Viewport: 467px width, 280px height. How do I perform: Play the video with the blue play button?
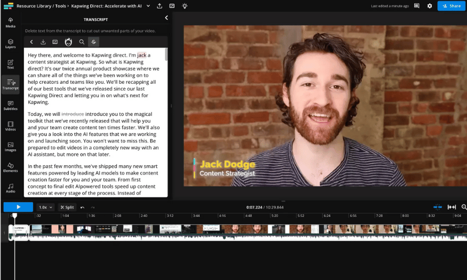18,207
